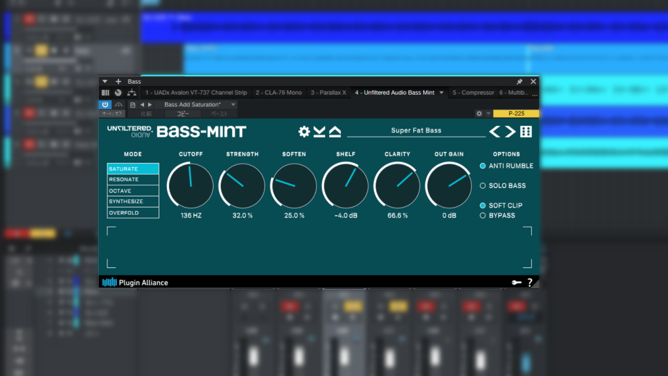Go to previous preset with left chevron
The image size is (668, 376).
point(494,132)
